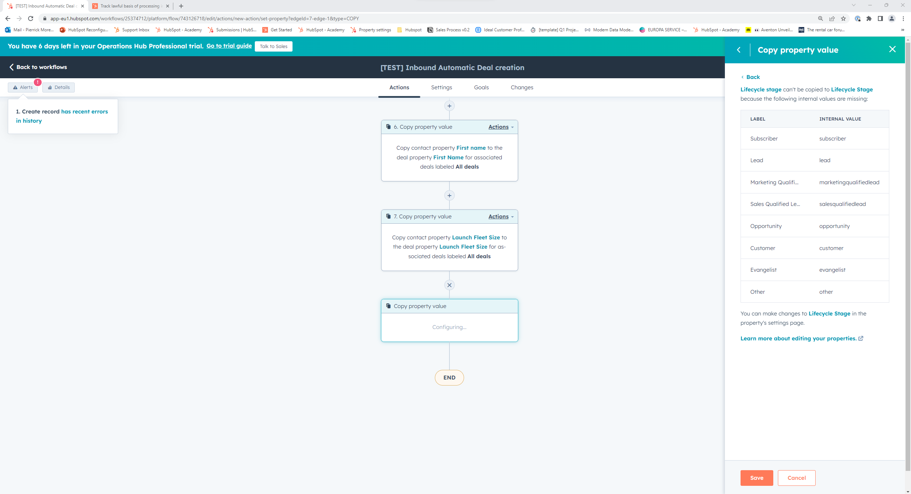The height and width of the screenshot is (494, 911).
Task: Expand the bookmarks overflow chevron
Action: 902,30
